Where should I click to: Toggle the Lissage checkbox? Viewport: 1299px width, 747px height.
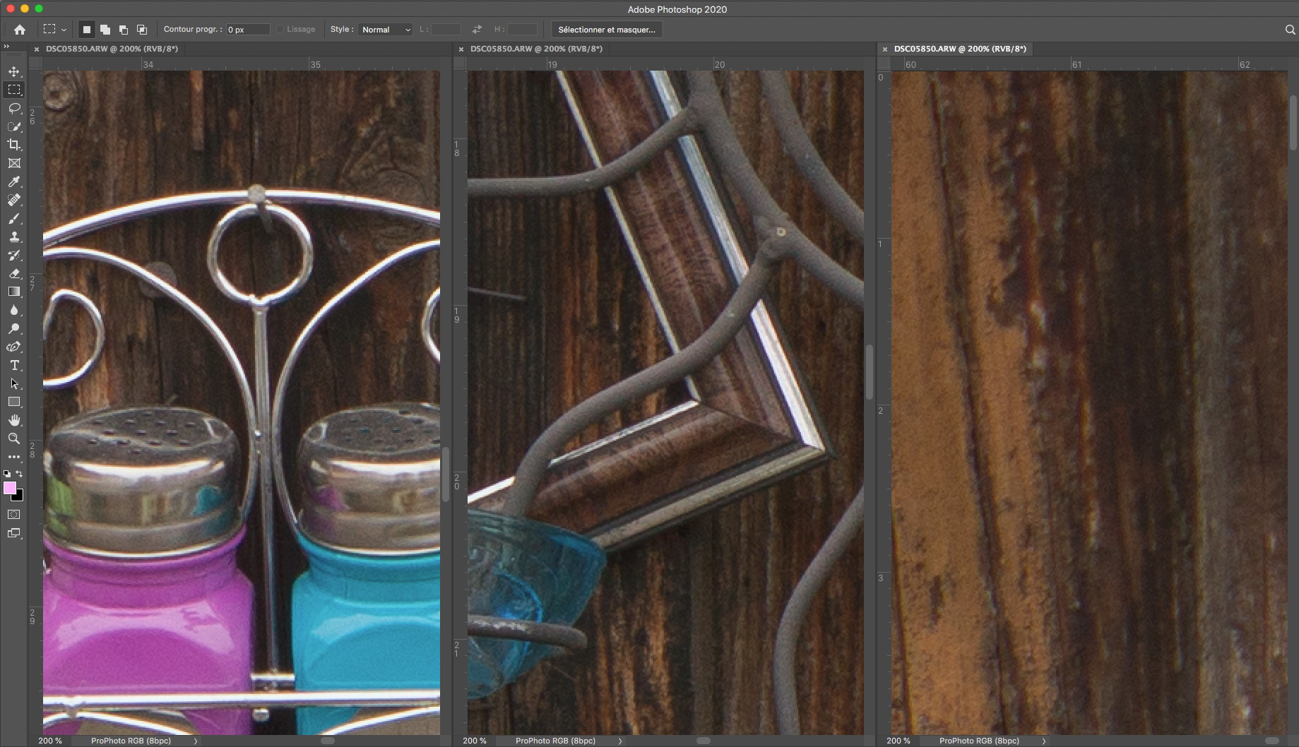(280, 30)
